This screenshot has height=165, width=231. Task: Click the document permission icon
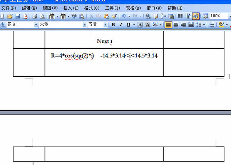[x=25, y=16]
